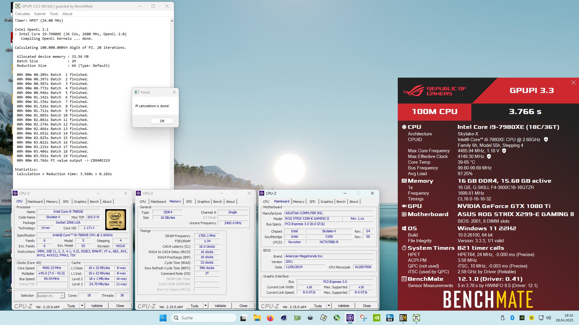This screenshot has height=325, width=579.
Task: Open the kettle-shaped taskbar app icon
Action: pos(310,318)
